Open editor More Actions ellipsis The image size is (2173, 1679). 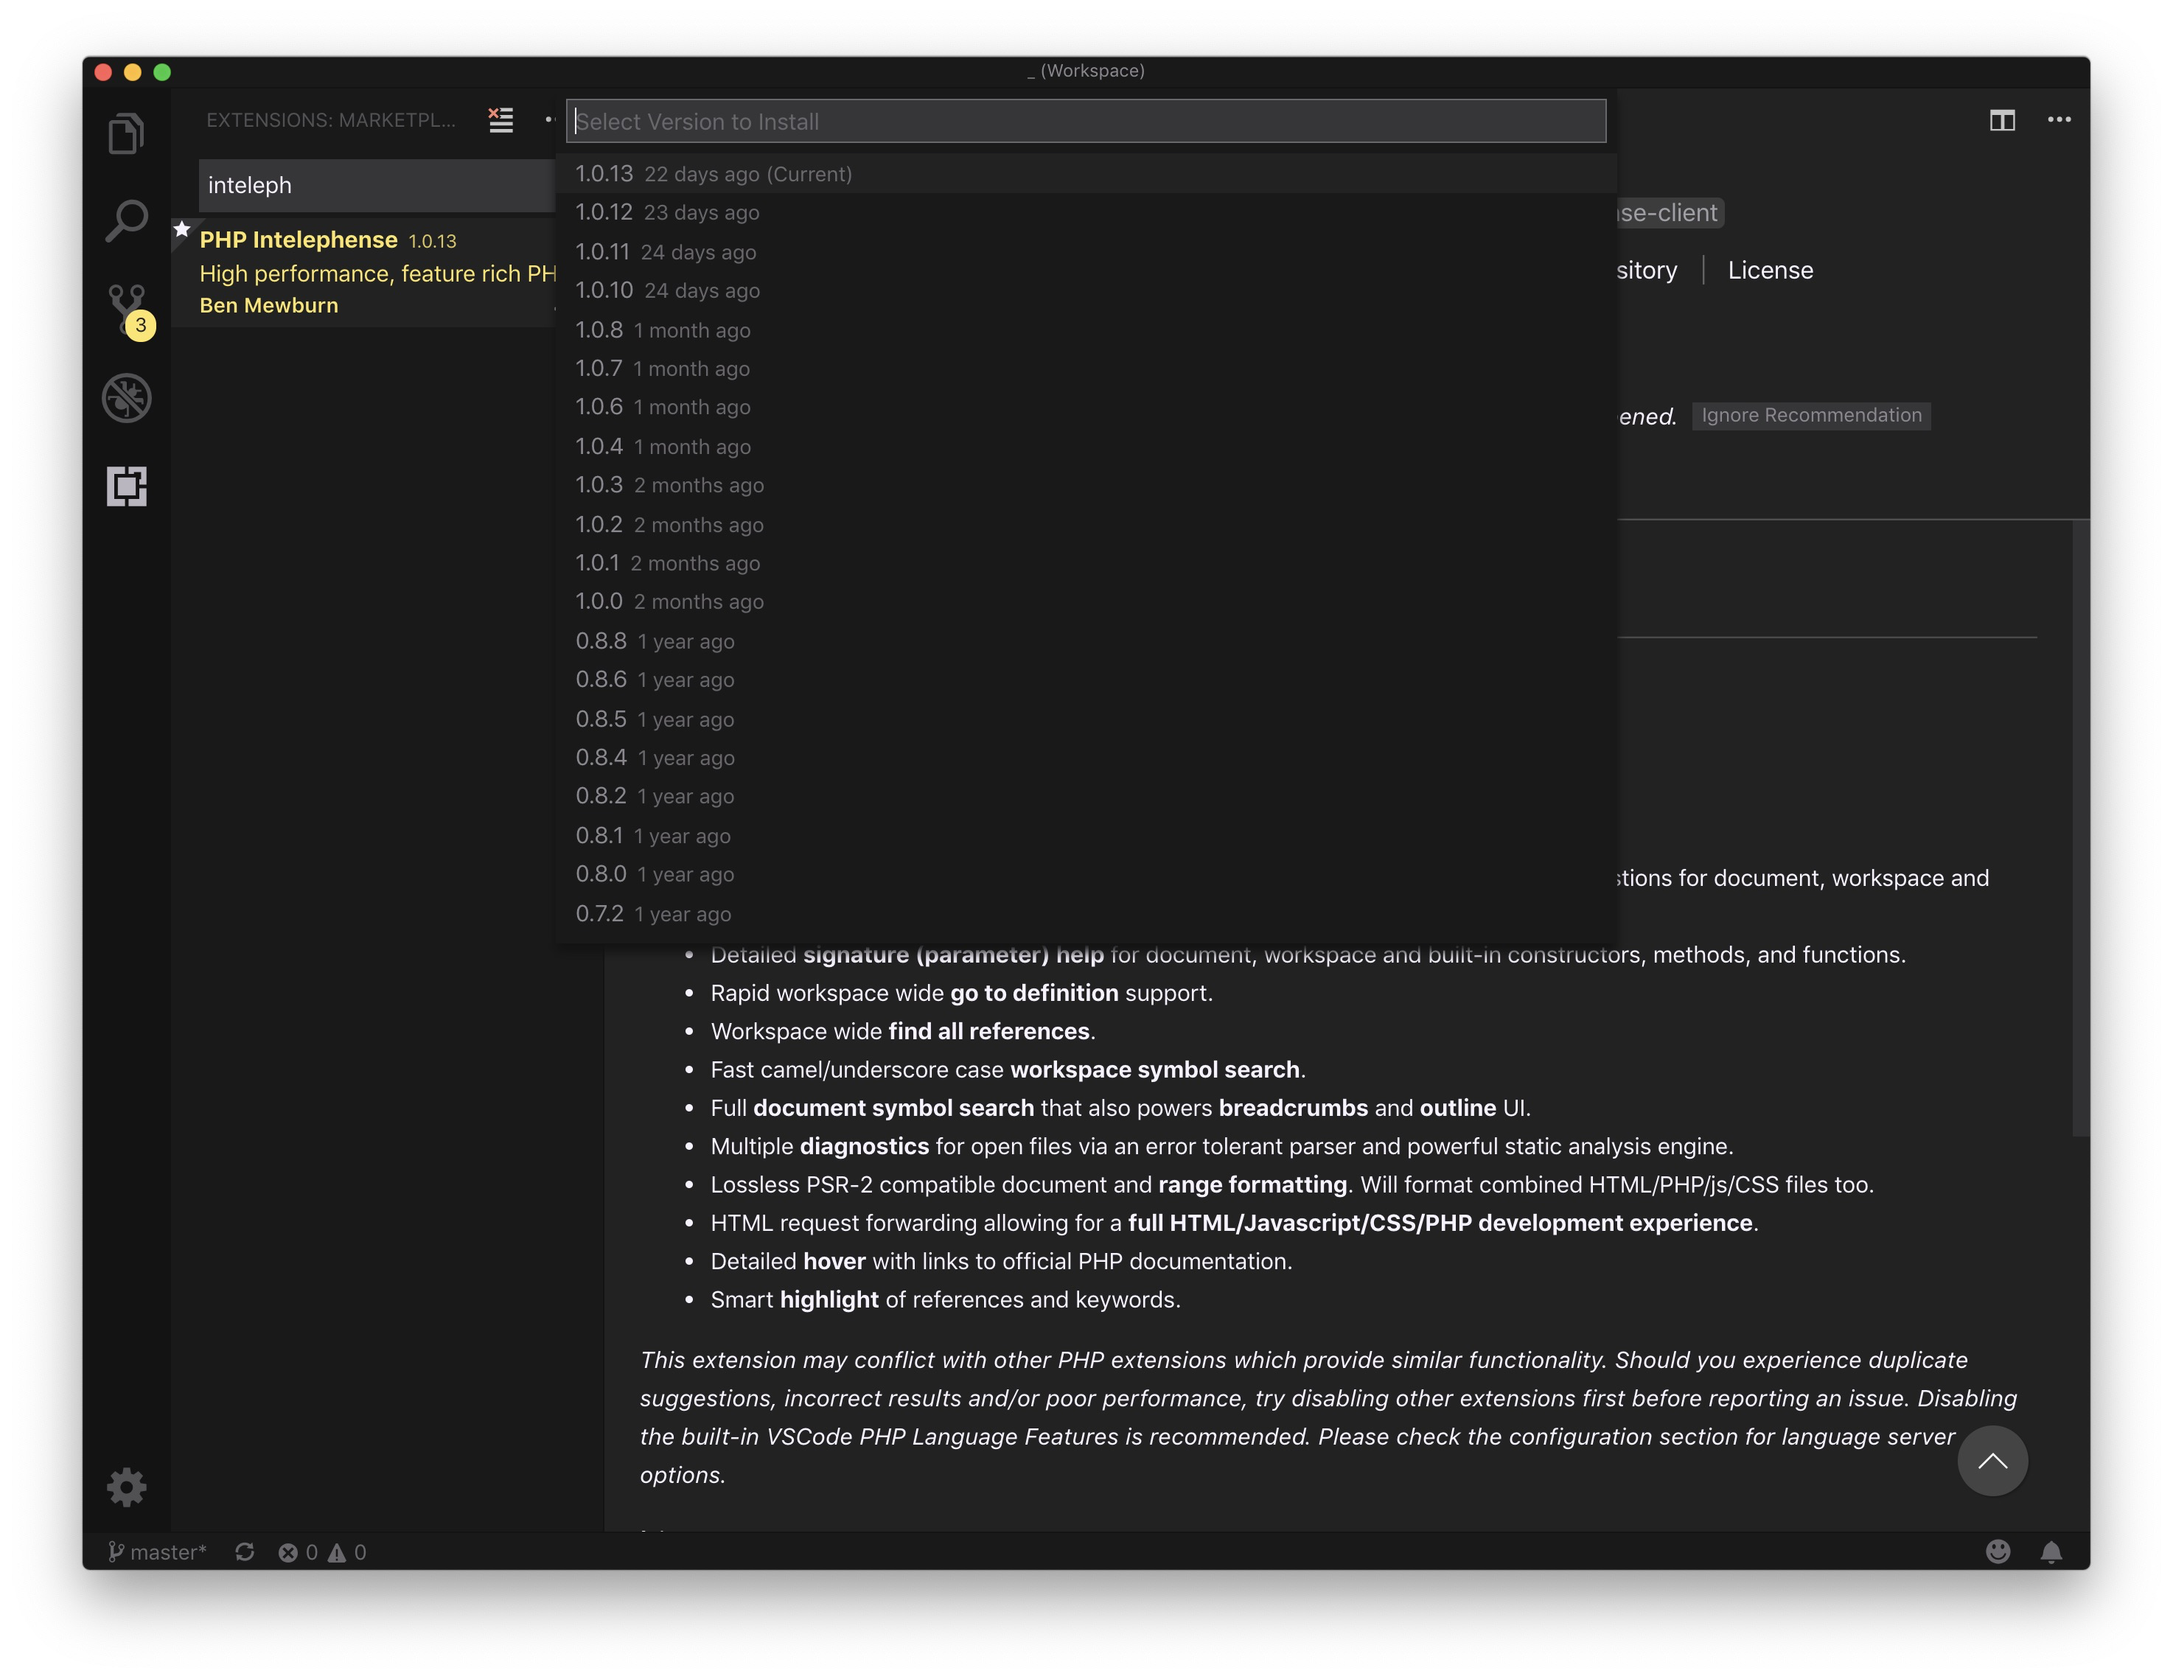[x=2059, y=120]
